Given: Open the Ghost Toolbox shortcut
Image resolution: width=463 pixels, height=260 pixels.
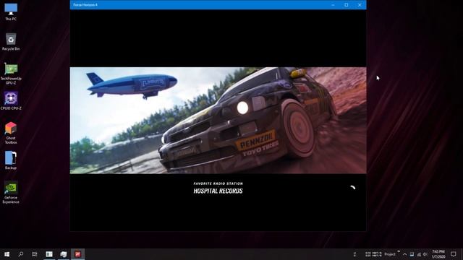Looking at the screenshot, I should (x=11, y=133).
